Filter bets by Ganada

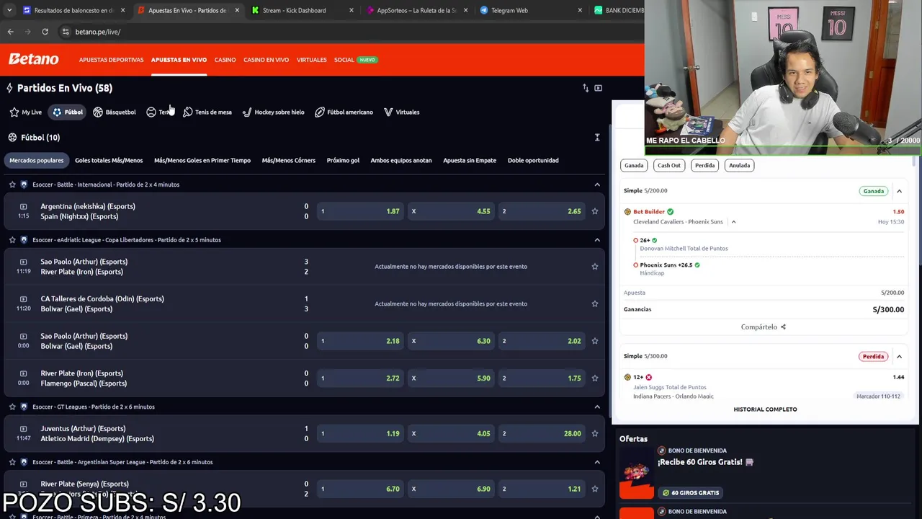click(634, 165)
